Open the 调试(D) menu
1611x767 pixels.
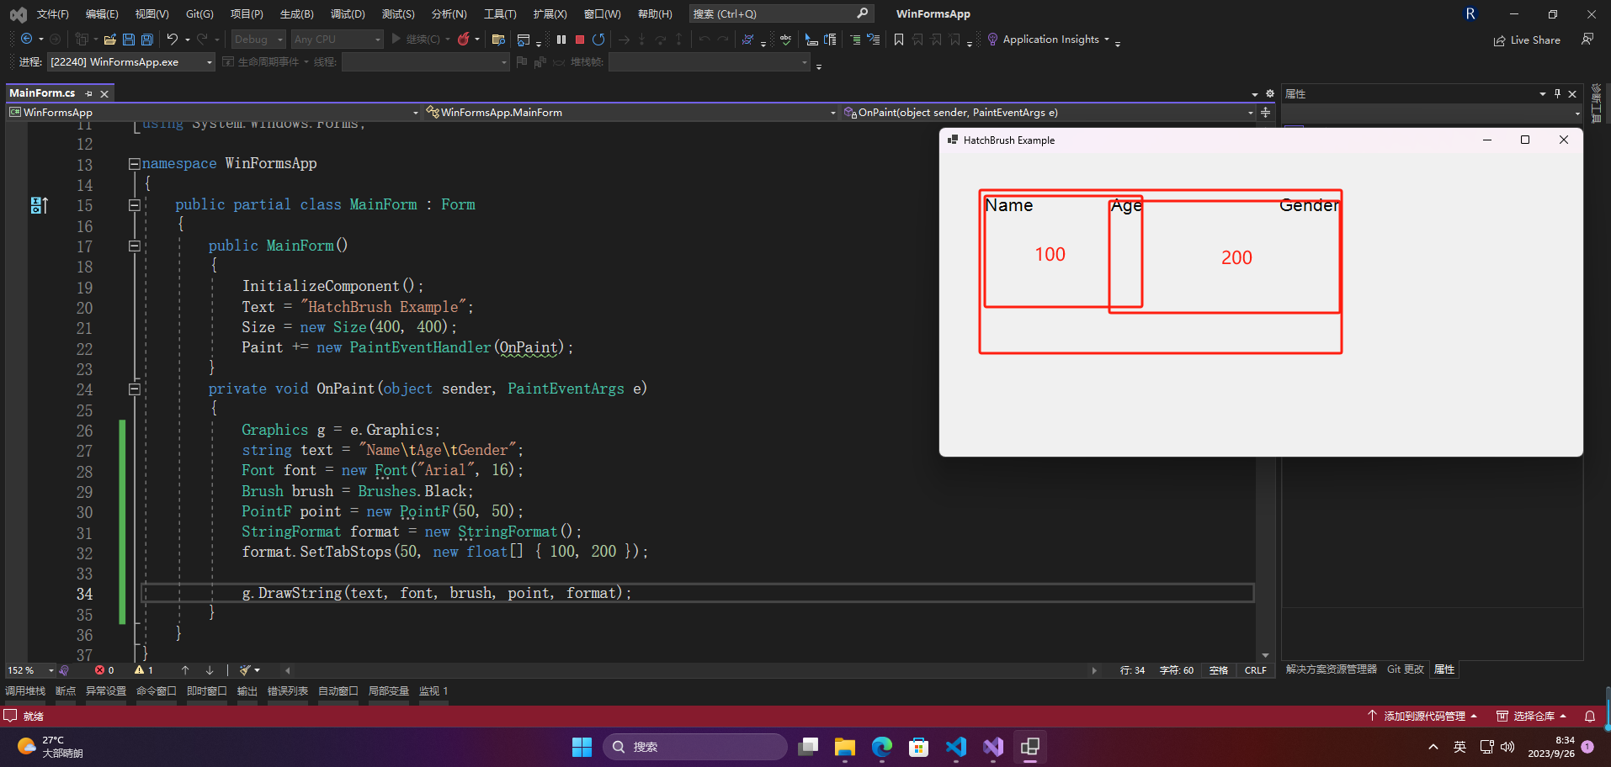(348, 14)
